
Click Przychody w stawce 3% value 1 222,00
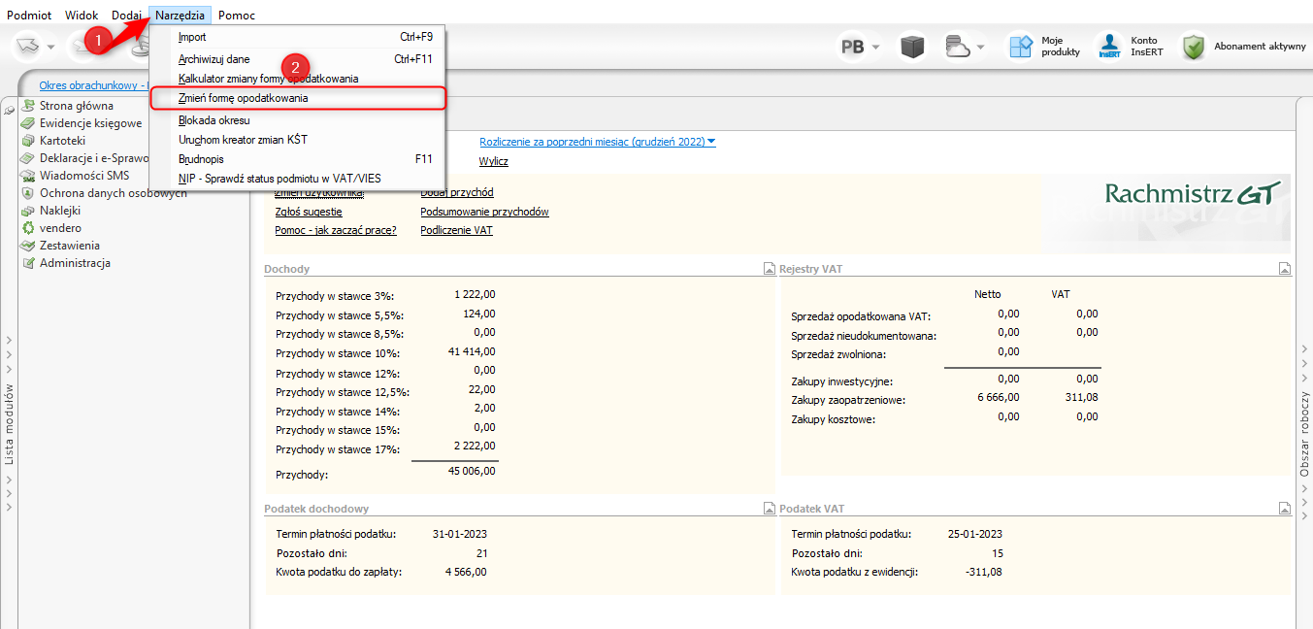point(475,294)
